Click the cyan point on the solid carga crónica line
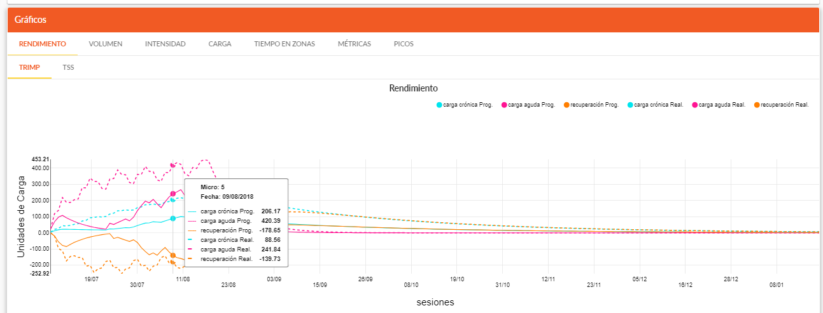This screenshot has height=313, width=823. pyautogui.click(x=172, y=218)
